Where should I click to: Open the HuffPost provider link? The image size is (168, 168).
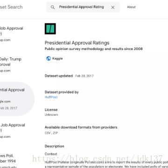[51, 97]
